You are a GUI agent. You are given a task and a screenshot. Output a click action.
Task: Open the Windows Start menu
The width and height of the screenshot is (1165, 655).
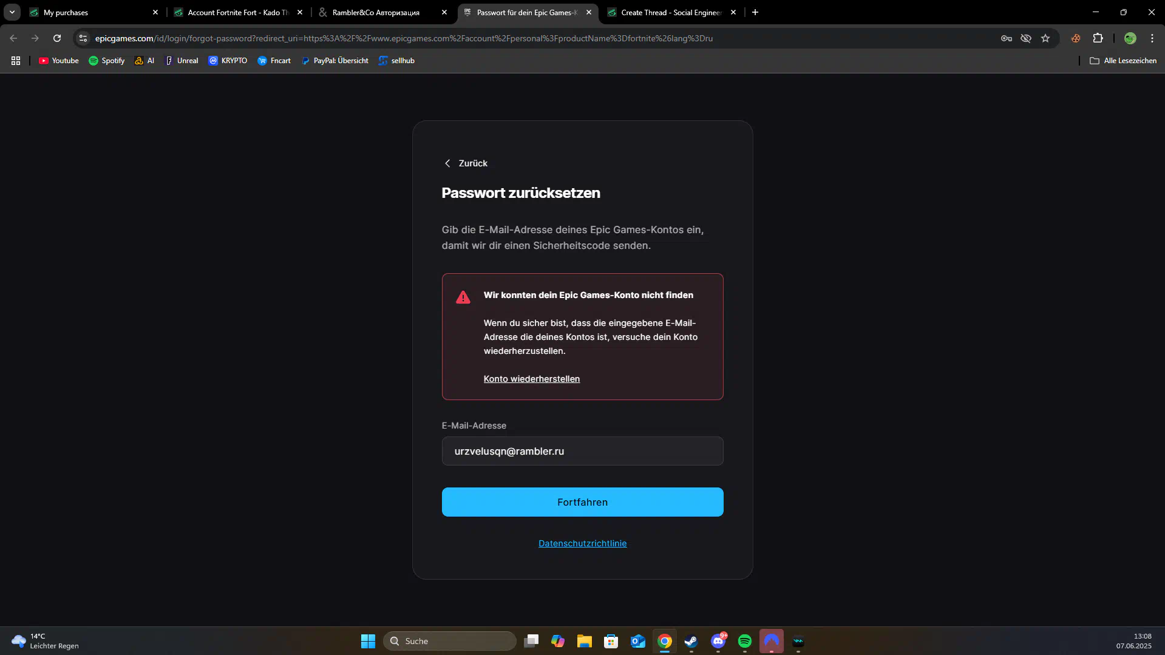coord(368,641)
